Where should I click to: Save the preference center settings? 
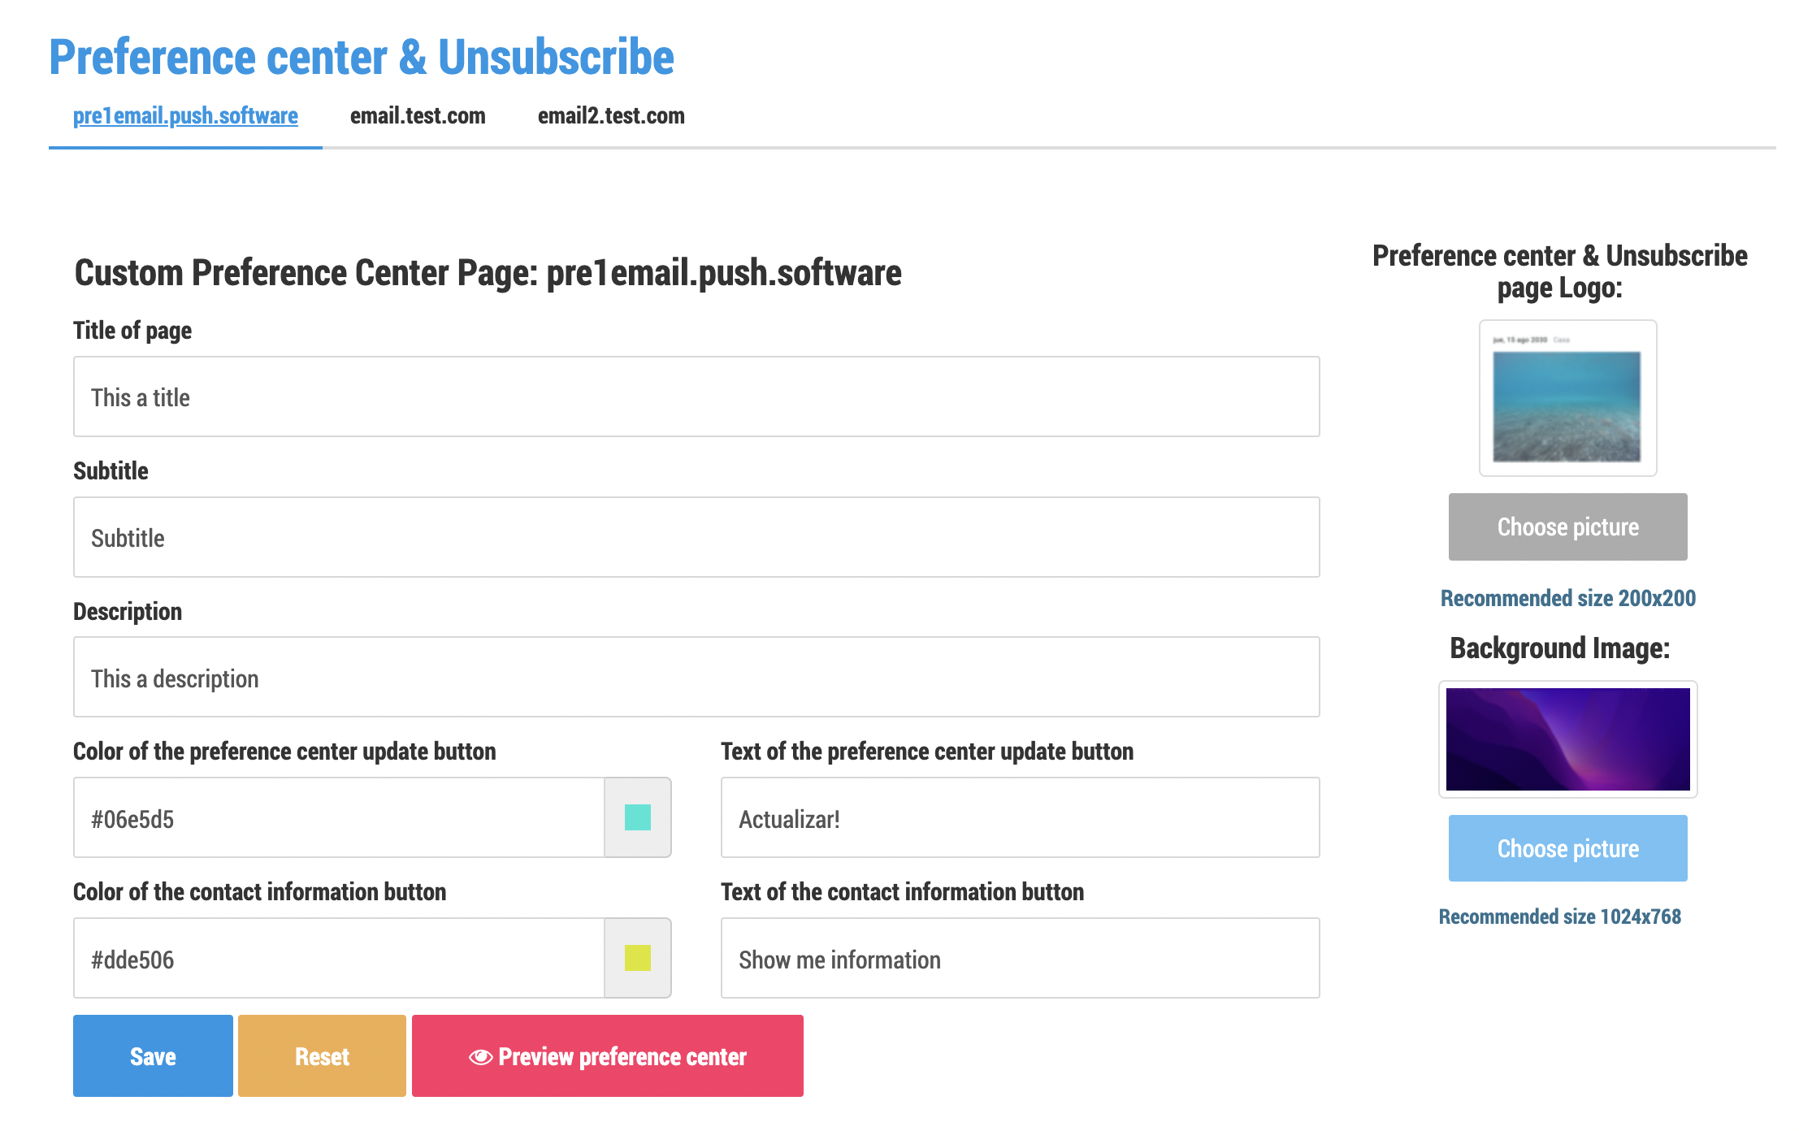click(x=153, y=1055)
